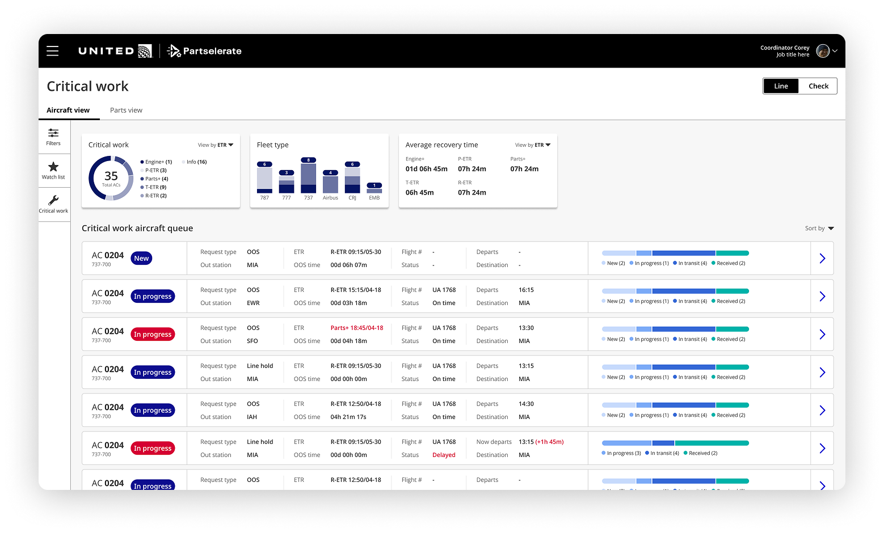Click the Partselerate logo icon
This screenshot has height=533, width=884.
173,50
